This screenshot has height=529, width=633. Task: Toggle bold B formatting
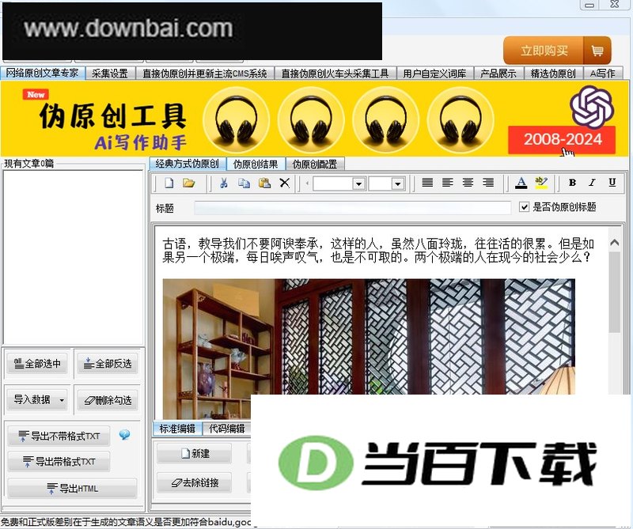click(572, 183)
